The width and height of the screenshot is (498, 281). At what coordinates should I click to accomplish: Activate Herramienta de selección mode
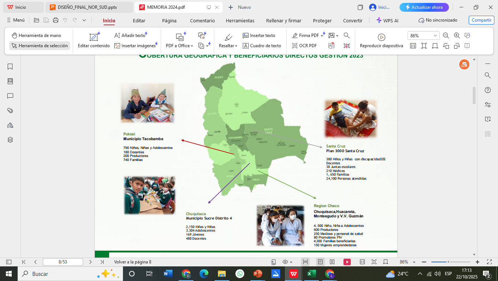[x=40, y=46]
